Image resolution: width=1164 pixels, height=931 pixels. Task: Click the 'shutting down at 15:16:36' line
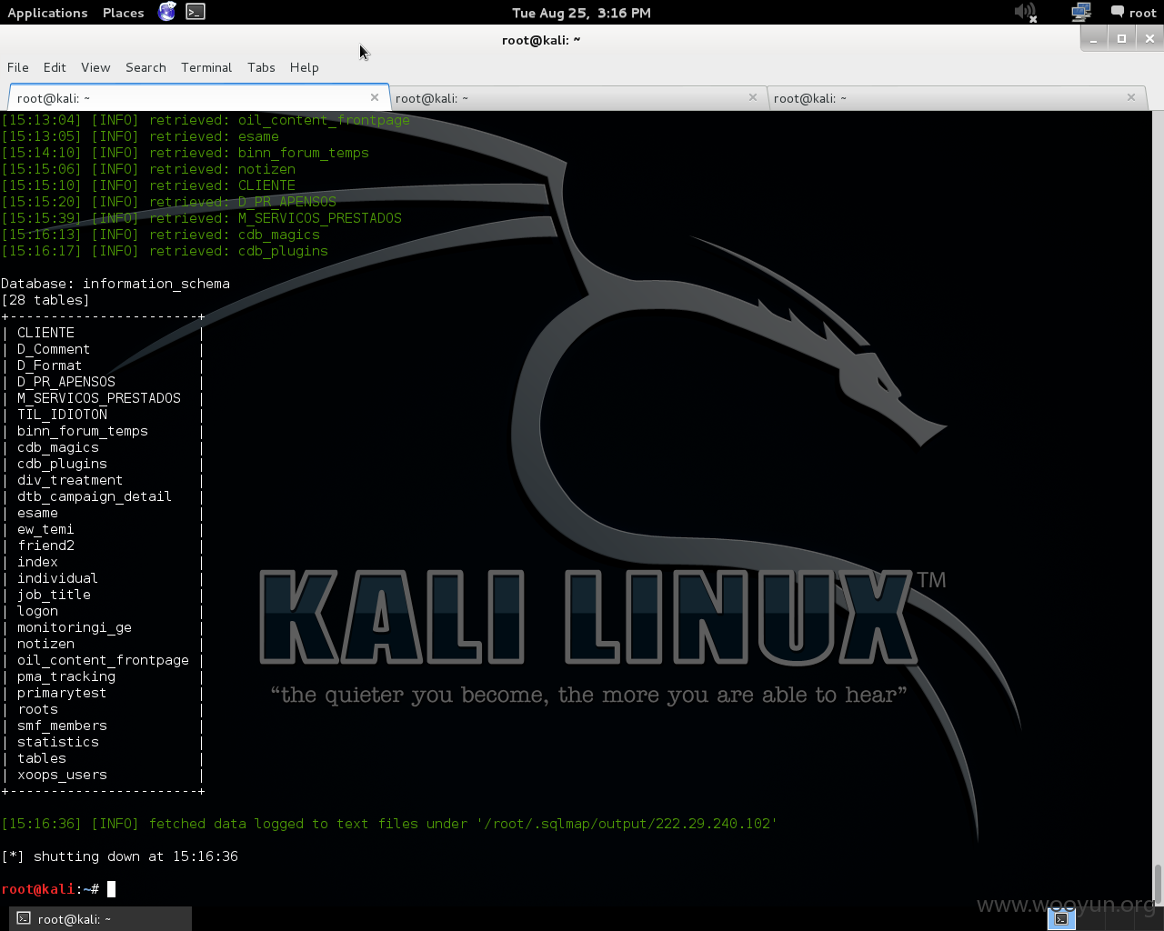119,856
